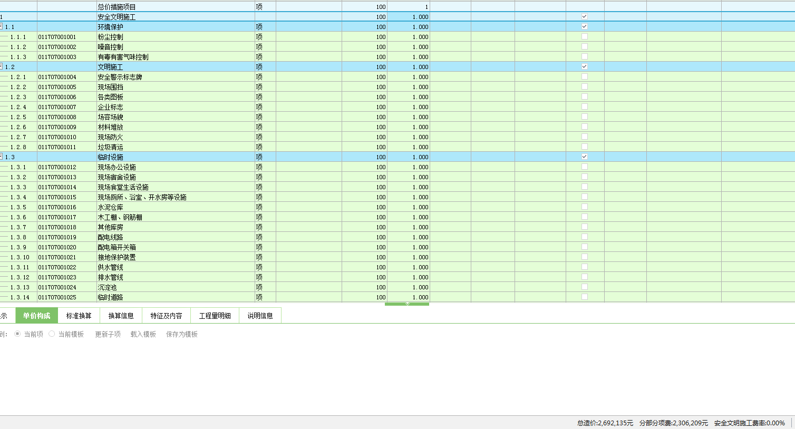Click the 安全文明施工费率 status bar entry
This screenshot has width=795, height=429.
pyautogui.click(x=750, y=423)
